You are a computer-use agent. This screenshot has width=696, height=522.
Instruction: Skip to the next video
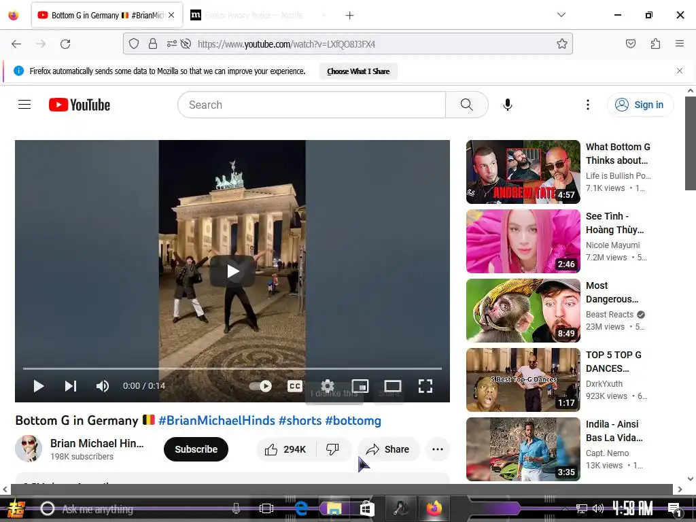click(71, 386)
